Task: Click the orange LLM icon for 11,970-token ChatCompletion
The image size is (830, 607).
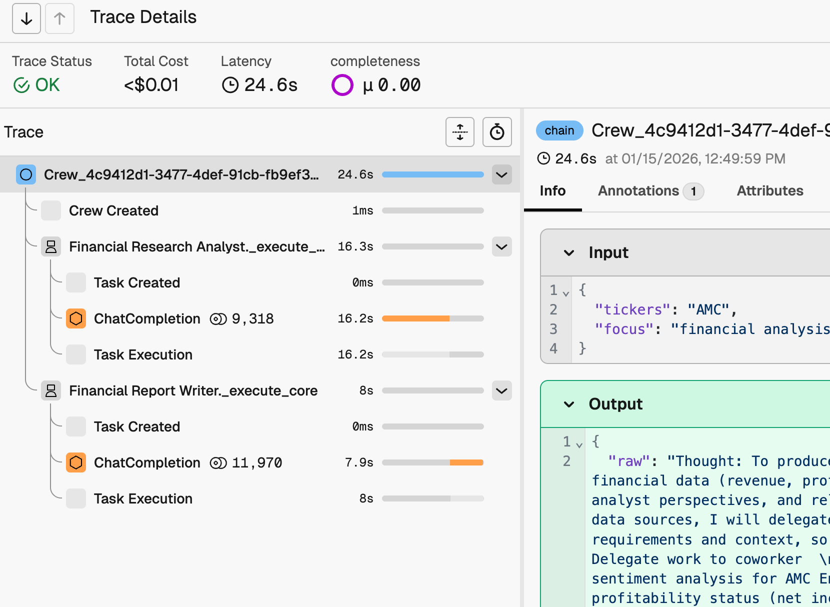Action: pyautogui.click(x=76, y=462)
